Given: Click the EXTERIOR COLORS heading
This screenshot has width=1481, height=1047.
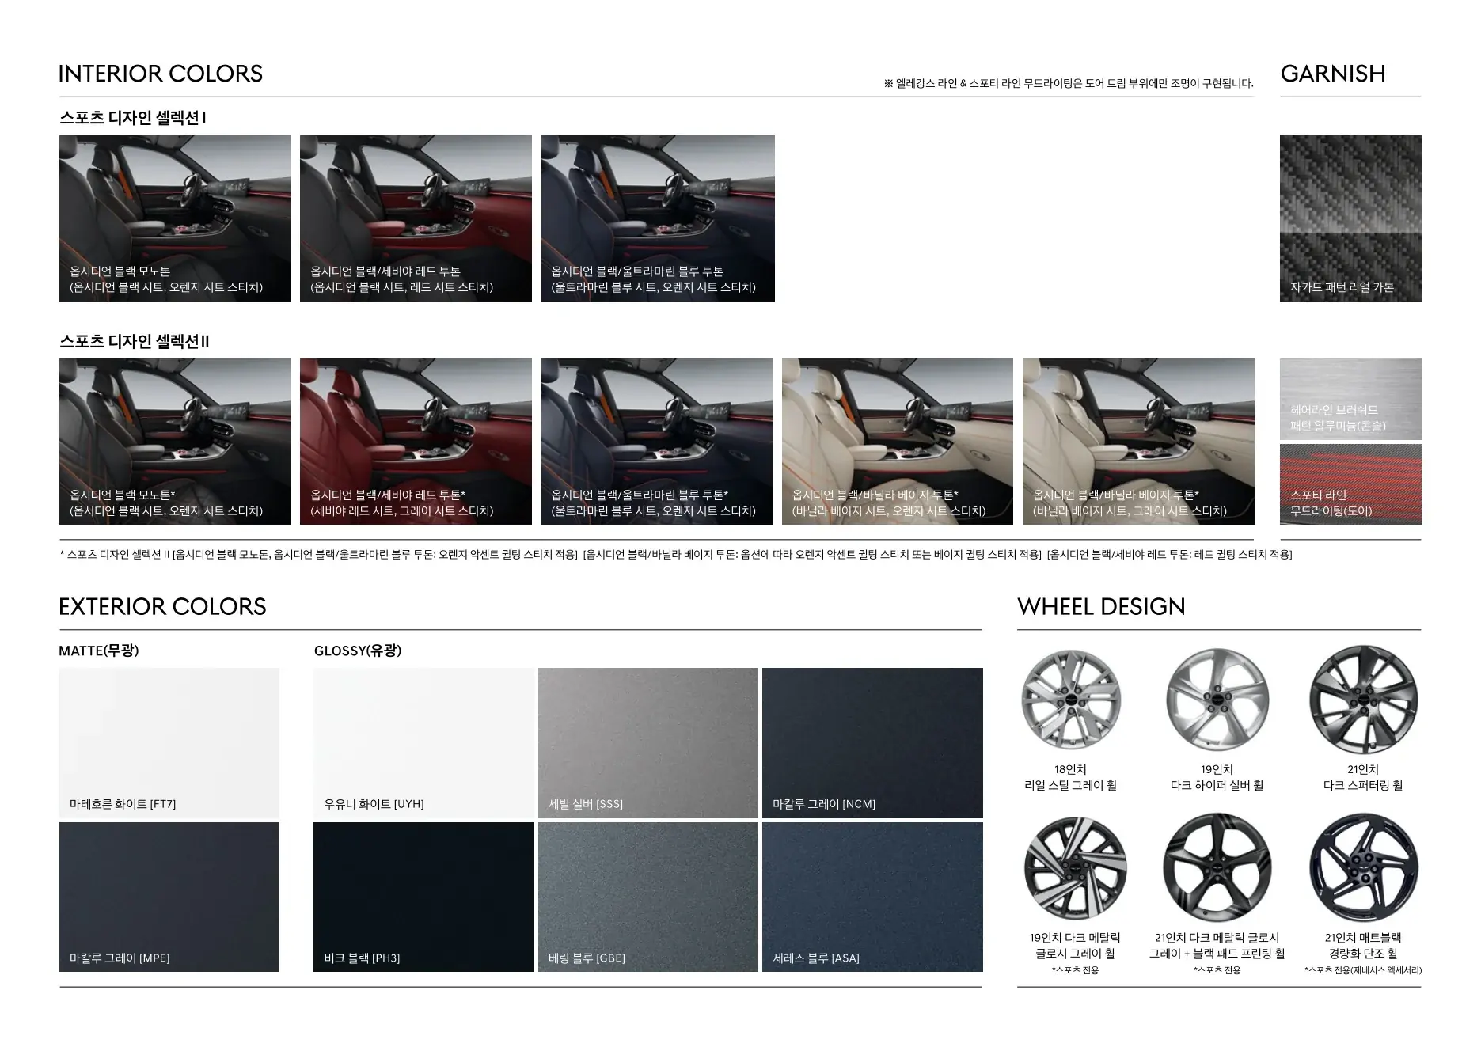Looking at the screenshot, I should pyautogui.click(x=162, y=607).
